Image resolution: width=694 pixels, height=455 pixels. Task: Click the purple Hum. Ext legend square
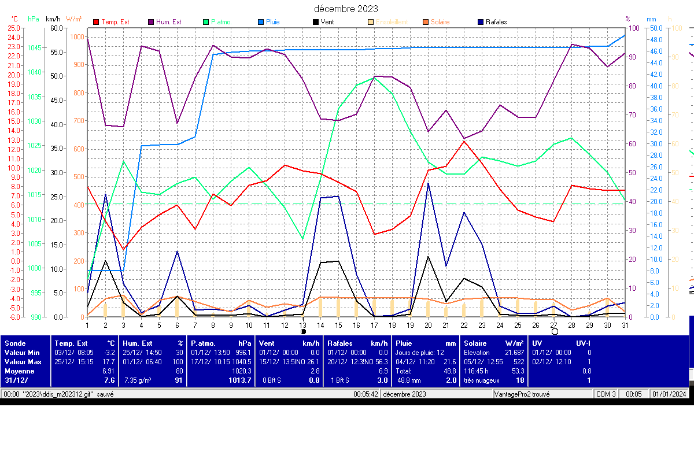pyautogui.click(x=151, y=22)
